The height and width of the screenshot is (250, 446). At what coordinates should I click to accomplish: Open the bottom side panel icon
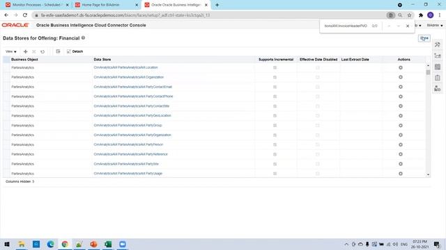coord(438,89)
